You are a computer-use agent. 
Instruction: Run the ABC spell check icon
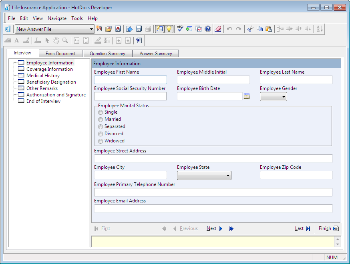point(180,29)
